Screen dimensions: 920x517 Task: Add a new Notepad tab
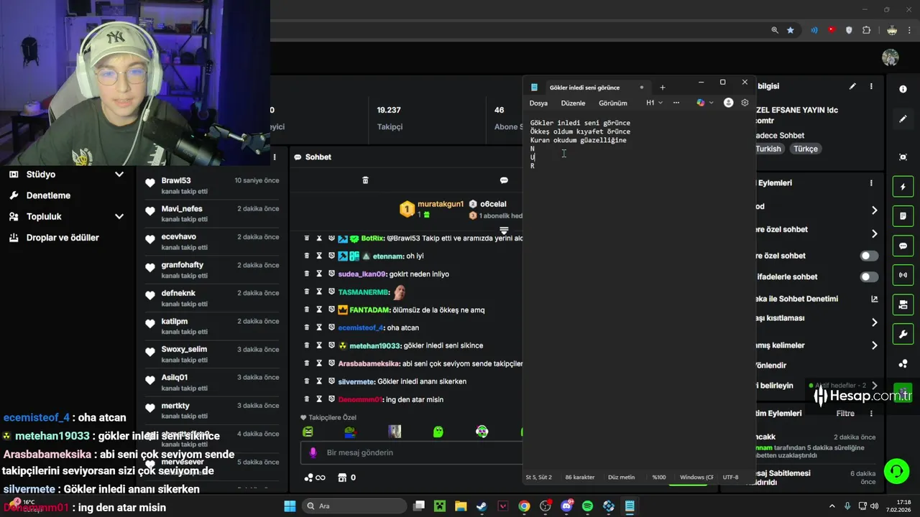(662, 88)
